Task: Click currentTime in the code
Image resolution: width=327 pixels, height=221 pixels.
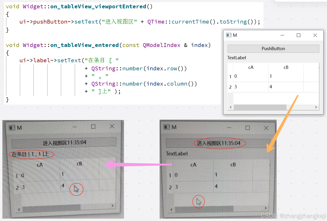Action: click(x=190, y=22)
